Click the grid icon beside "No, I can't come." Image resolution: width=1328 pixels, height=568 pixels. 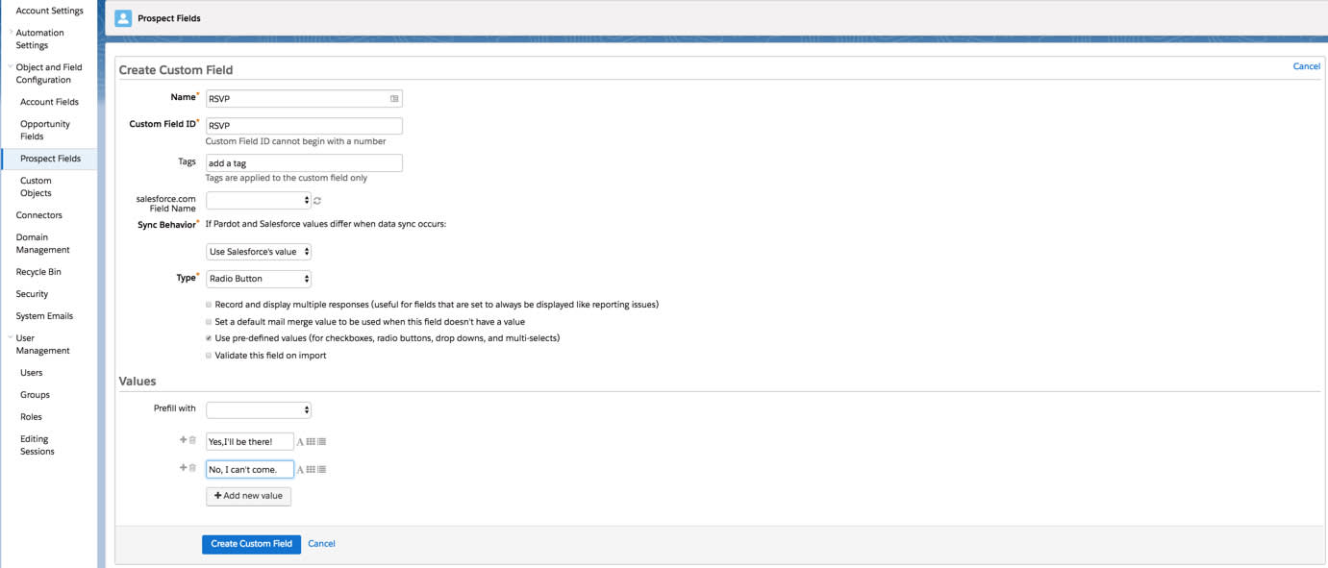coord(311,470)
